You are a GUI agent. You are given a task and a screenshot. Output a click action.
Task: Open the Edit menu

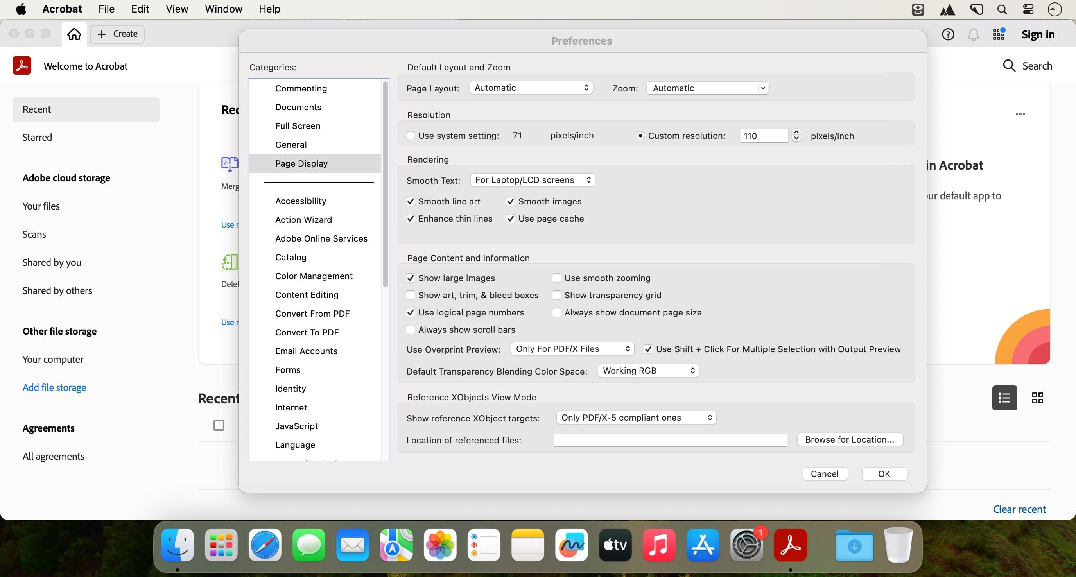(140, 9)
